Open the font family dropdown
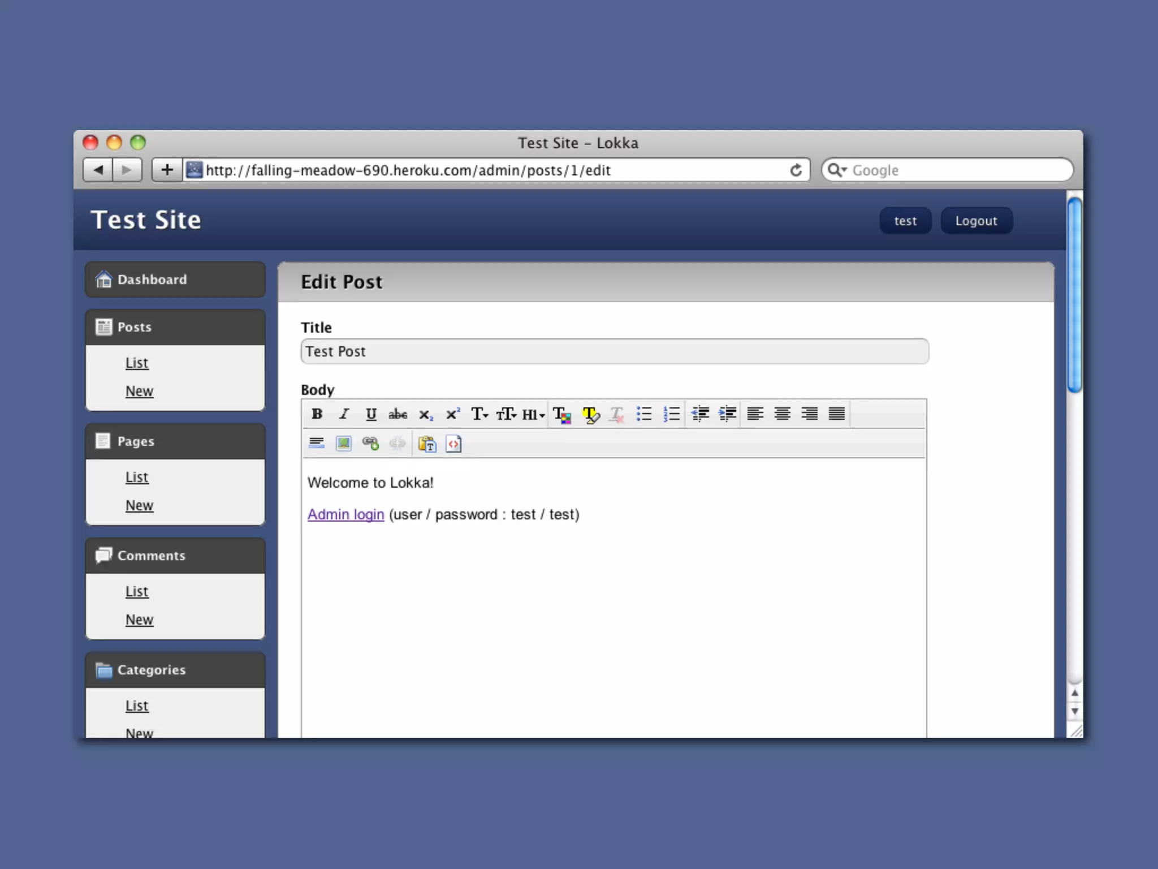Screen dimensions: 1158x869 [x=479, y=414]
